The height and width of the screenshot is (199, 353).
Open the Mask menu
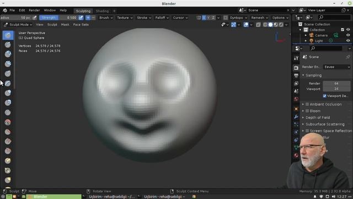(65, 24)
